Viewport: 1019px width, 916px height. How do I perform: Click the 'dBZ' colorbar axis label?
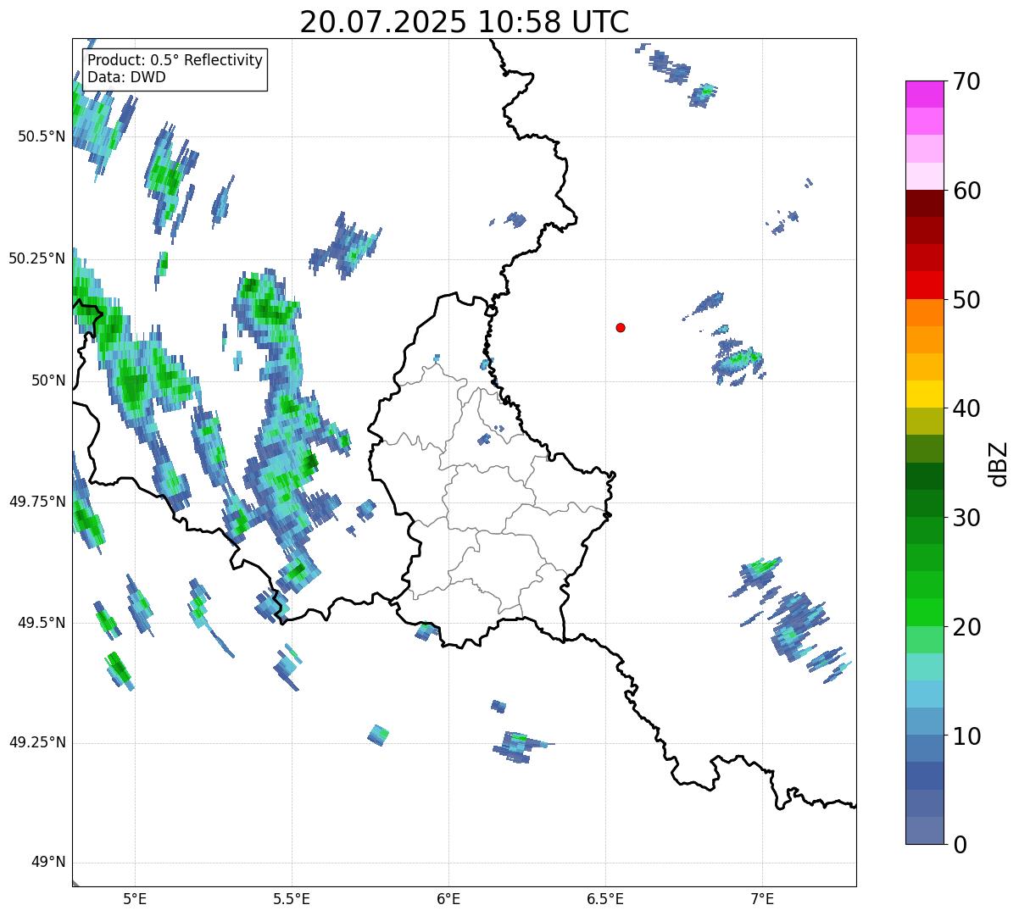point(999,464)
